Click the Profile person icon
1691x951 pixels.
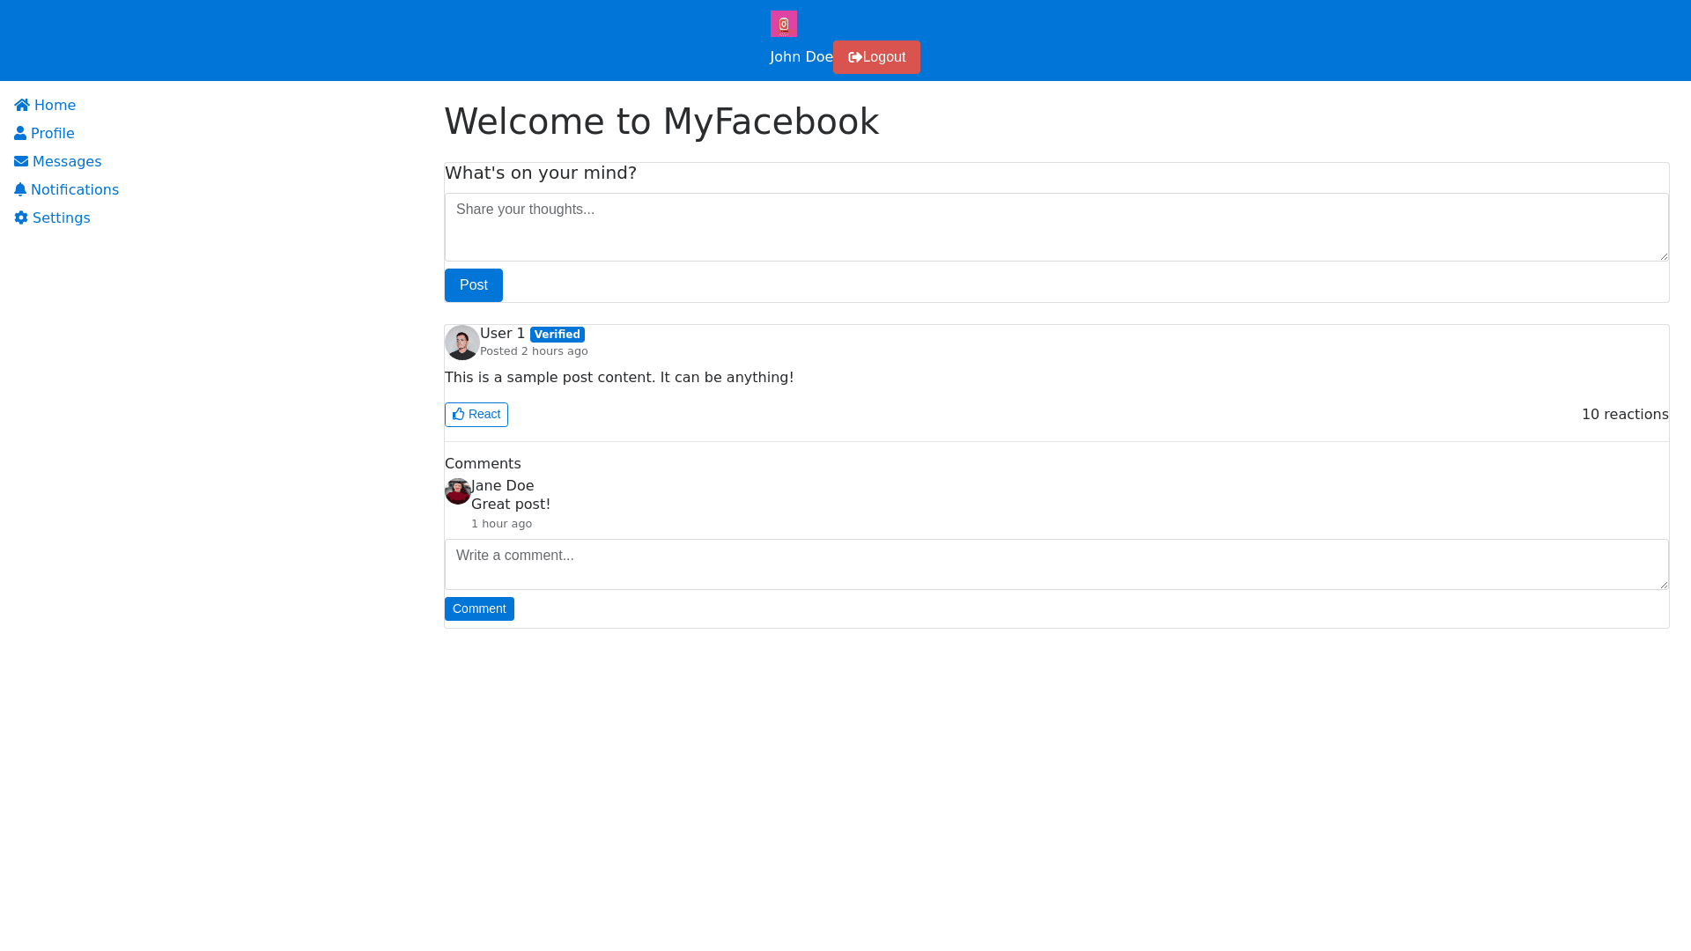point(20,134)
